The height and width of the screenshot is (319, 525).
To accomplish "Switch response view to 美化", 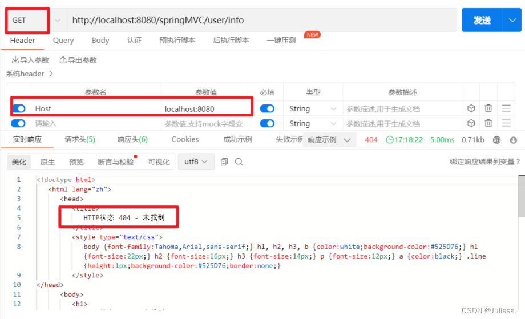I will pyautogui.click(x=19, y=162).
